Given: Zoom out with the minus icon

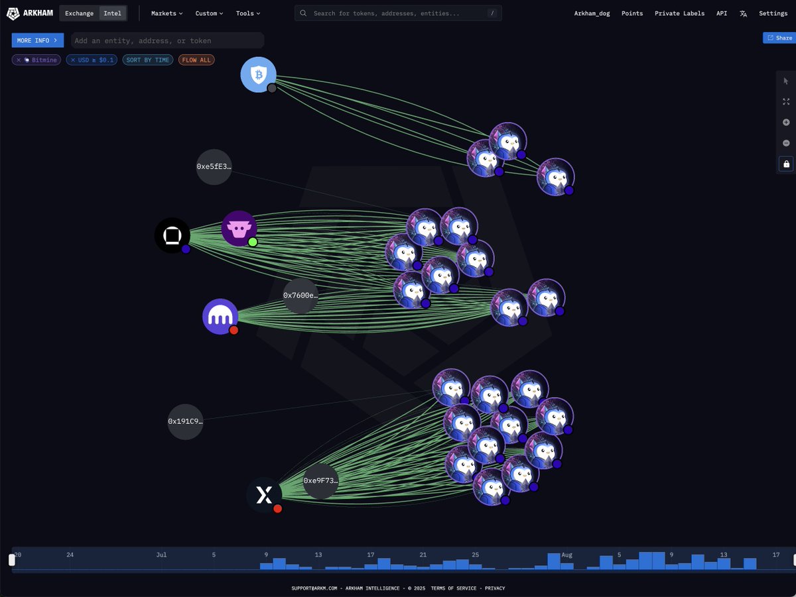Looking at the screenshot, I should (x=786, y=143).
